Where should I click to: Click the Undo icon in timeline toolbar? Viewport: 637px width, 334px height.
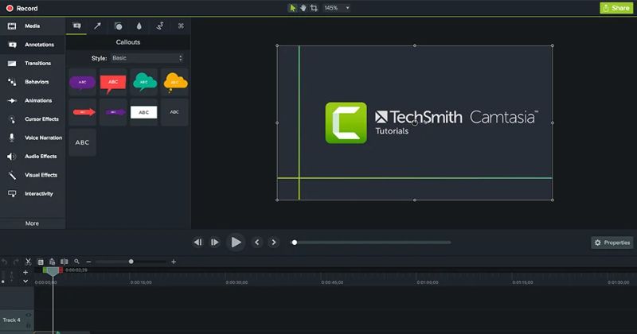point(5,262)
